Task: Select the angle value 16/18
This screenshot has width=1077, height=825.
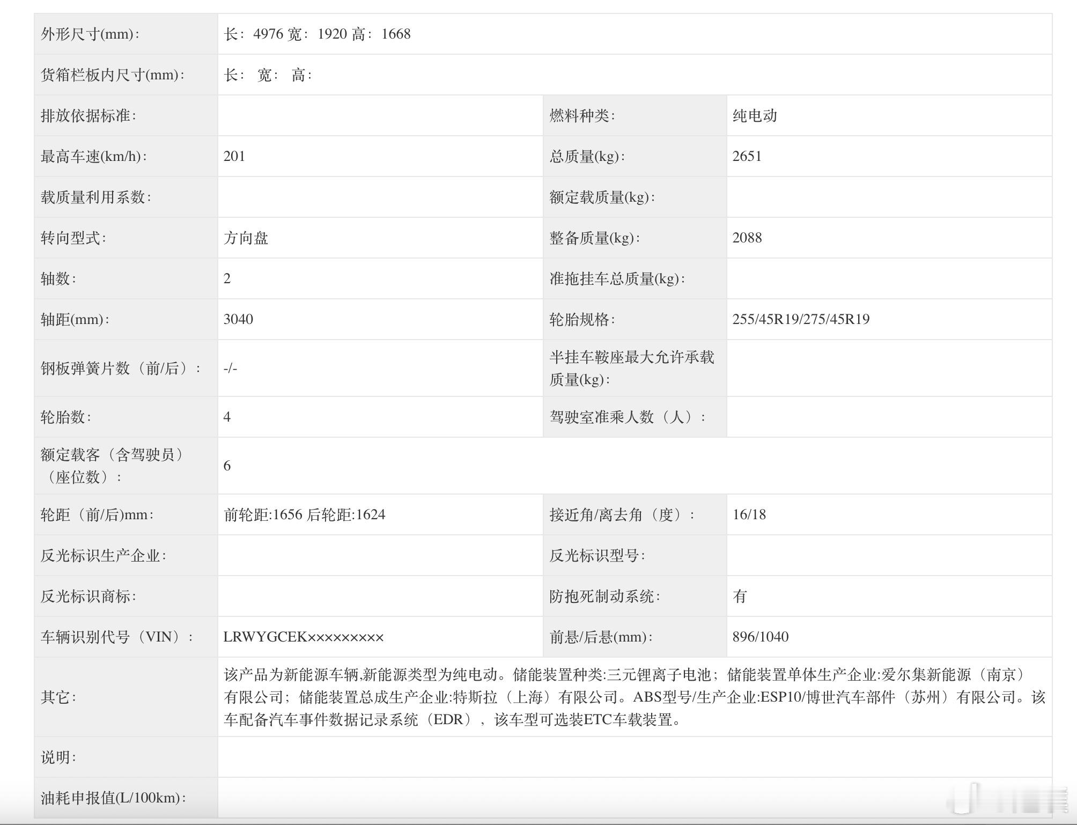Action: point(749,515)
